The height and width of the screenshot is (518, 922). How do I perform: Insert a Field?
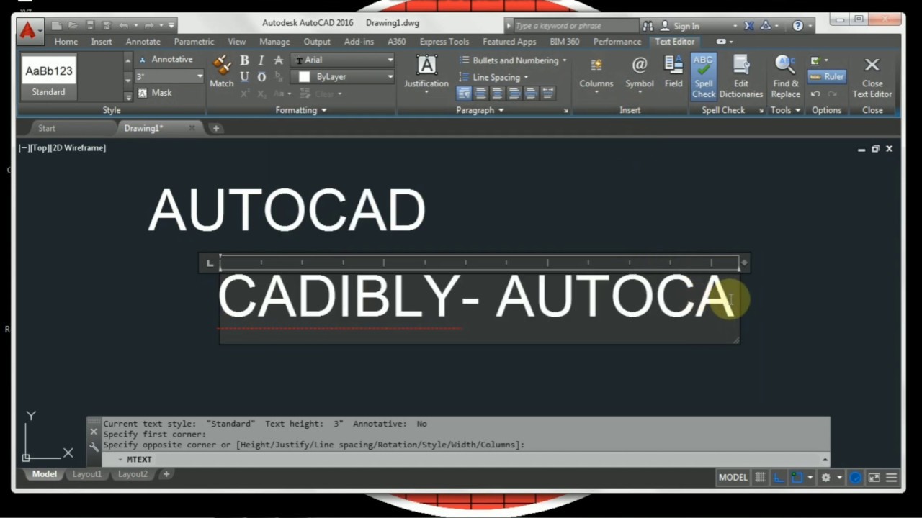click(x=673, y=72)
